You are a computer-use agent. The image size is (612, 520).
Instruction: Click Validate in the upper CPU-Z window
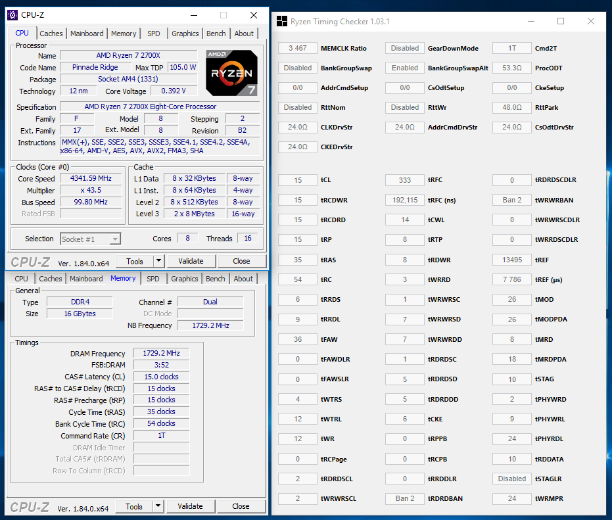coord(191,261)
